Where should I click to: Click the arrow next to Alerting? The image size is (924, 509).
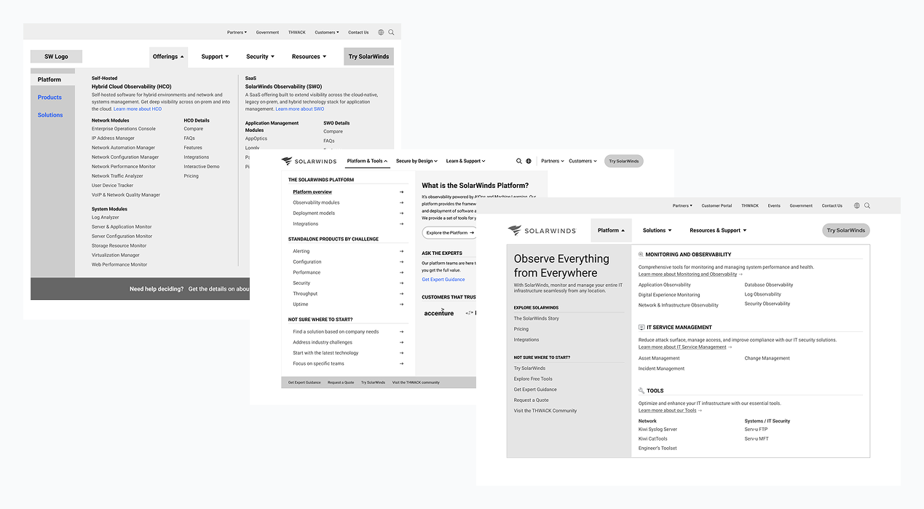pos(401,251)
